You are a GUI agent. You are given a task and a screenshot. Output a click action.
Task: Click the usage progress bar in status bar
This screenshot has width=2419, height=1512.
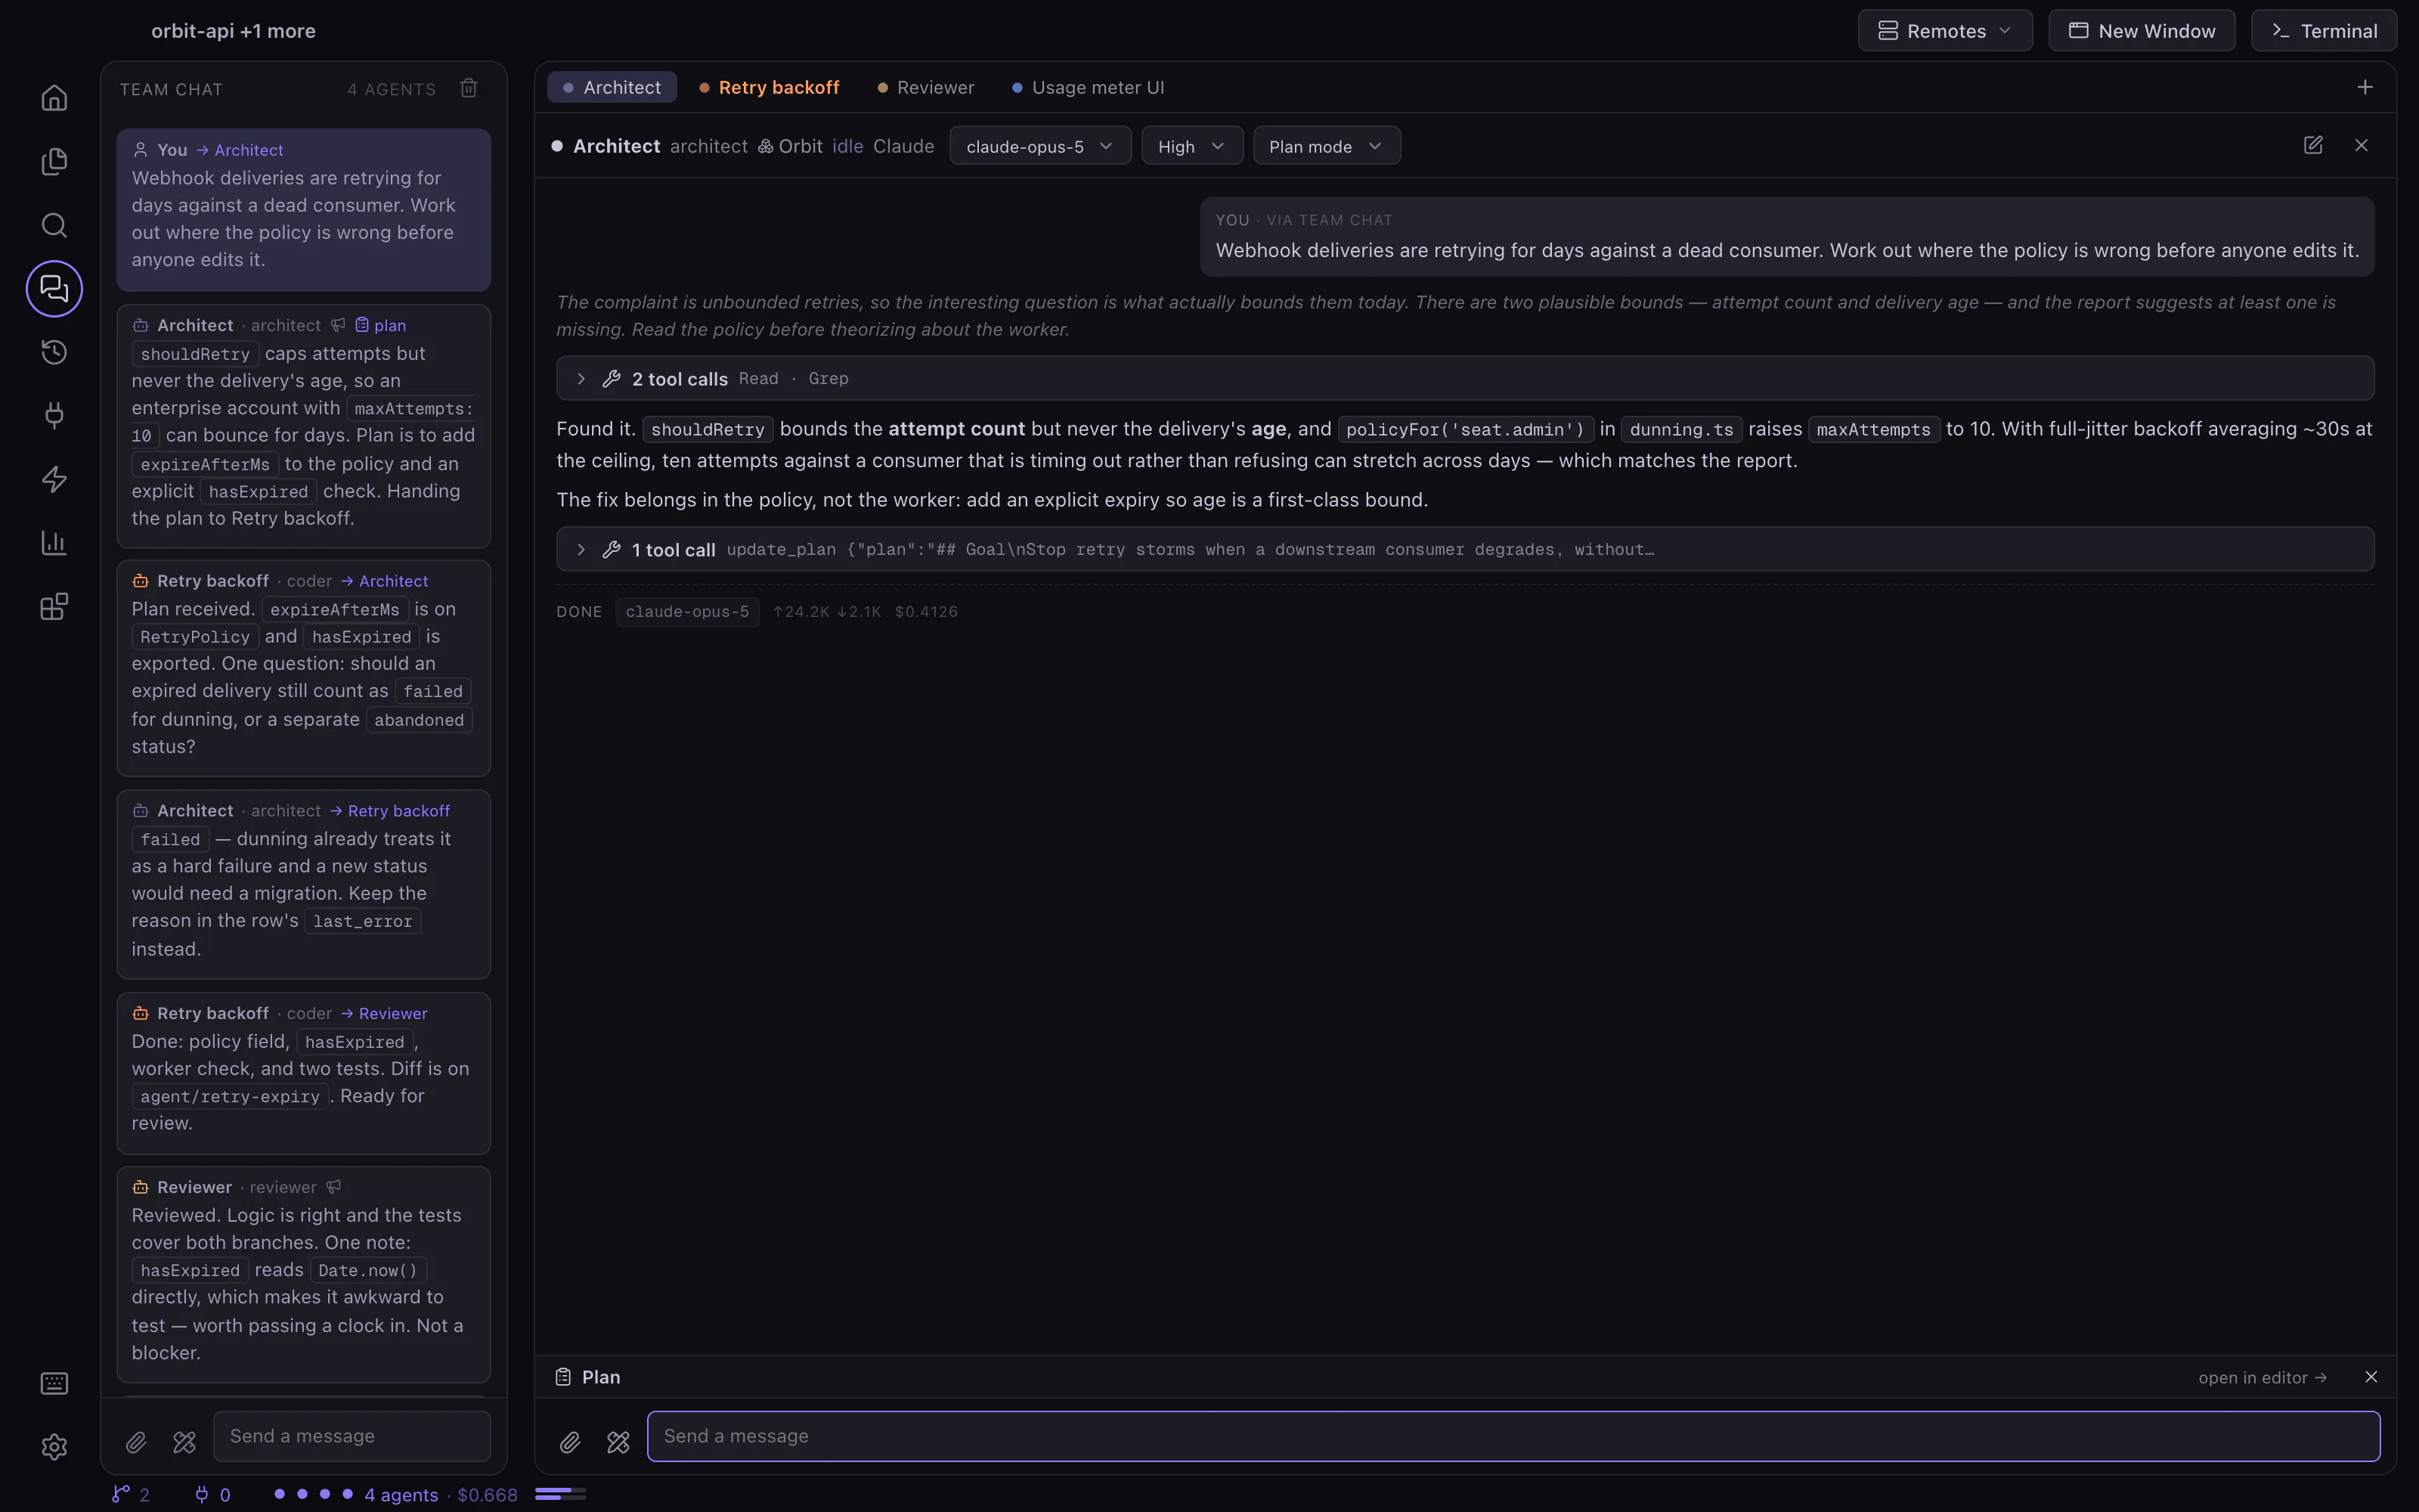click(561, 1494)
